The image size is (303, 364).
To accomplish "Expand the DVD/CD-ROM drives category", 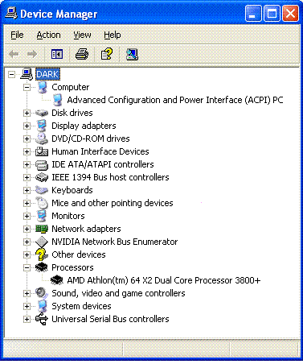I will pyautogui.click(x=27, y=139).
